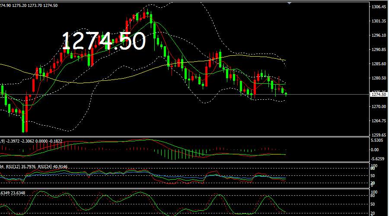Image resolution: width=389 pixels, height=216 pixels.
Task: Click the tall red candlestick at chart low
Action: pos(26,112)
